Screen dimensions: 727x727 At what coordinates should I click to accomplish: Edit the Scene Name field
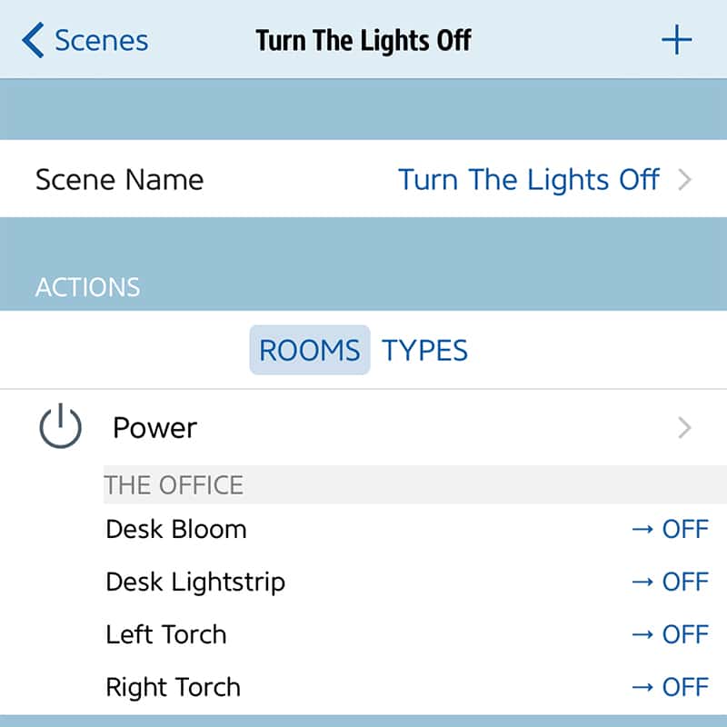tap(528, 179)
